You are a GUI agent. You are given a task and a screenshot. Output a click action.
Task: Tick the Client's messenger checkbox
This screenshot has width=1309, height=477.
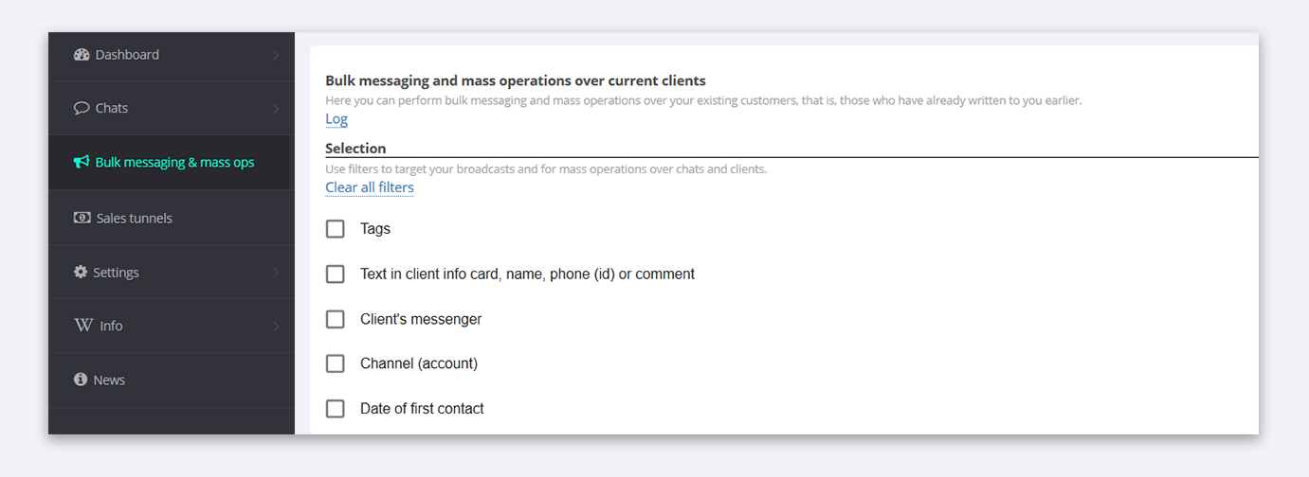(336, 319)
